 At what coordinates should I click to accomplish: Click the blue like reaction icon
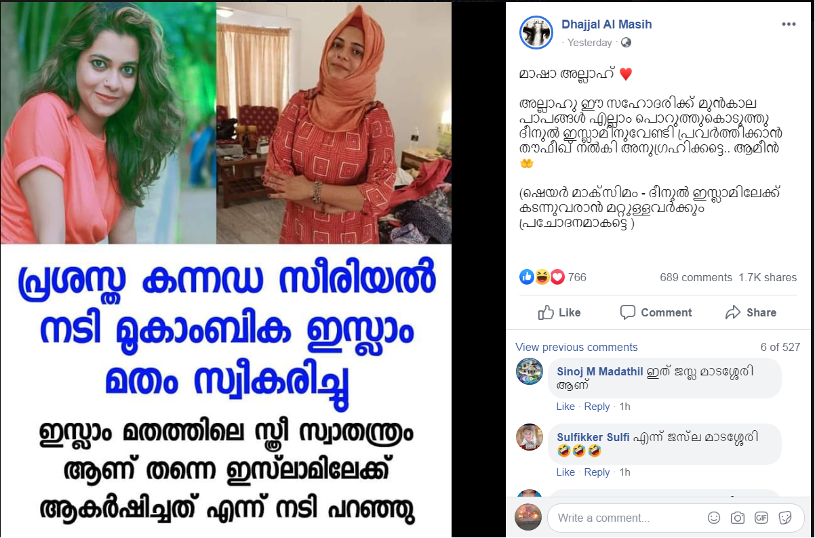tap(527, 276)
